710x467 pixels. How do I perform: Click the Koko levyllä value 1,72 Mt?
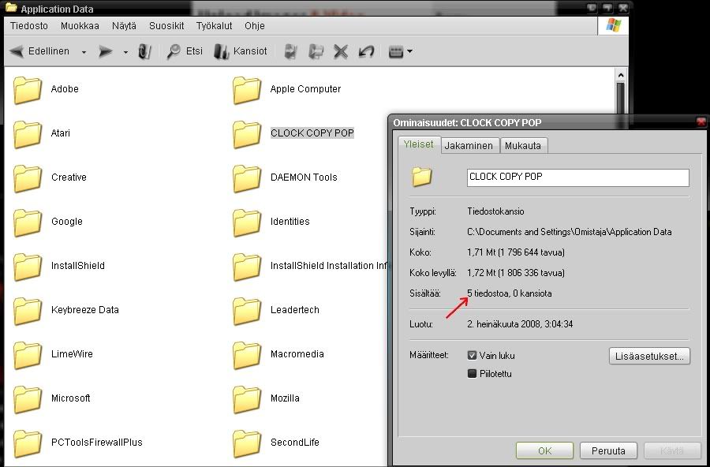click(516, 273)
